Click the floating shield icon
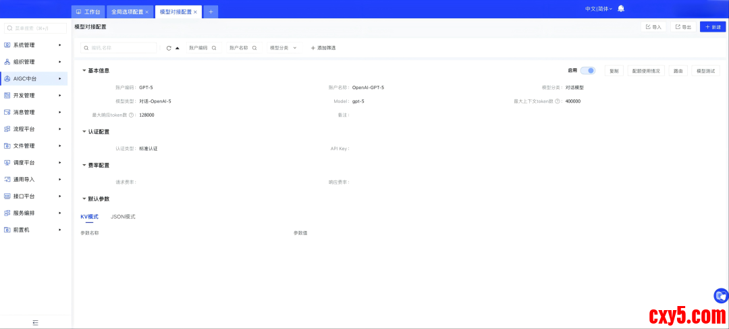Screen dimensions: 729x329 click(721, 295)
